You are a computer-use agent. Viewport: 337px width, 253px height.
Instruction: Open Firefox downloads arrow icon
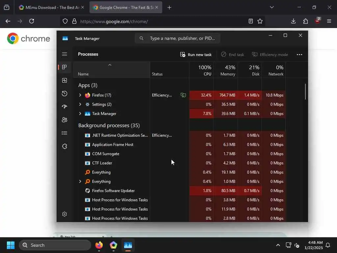pos(293,21)
